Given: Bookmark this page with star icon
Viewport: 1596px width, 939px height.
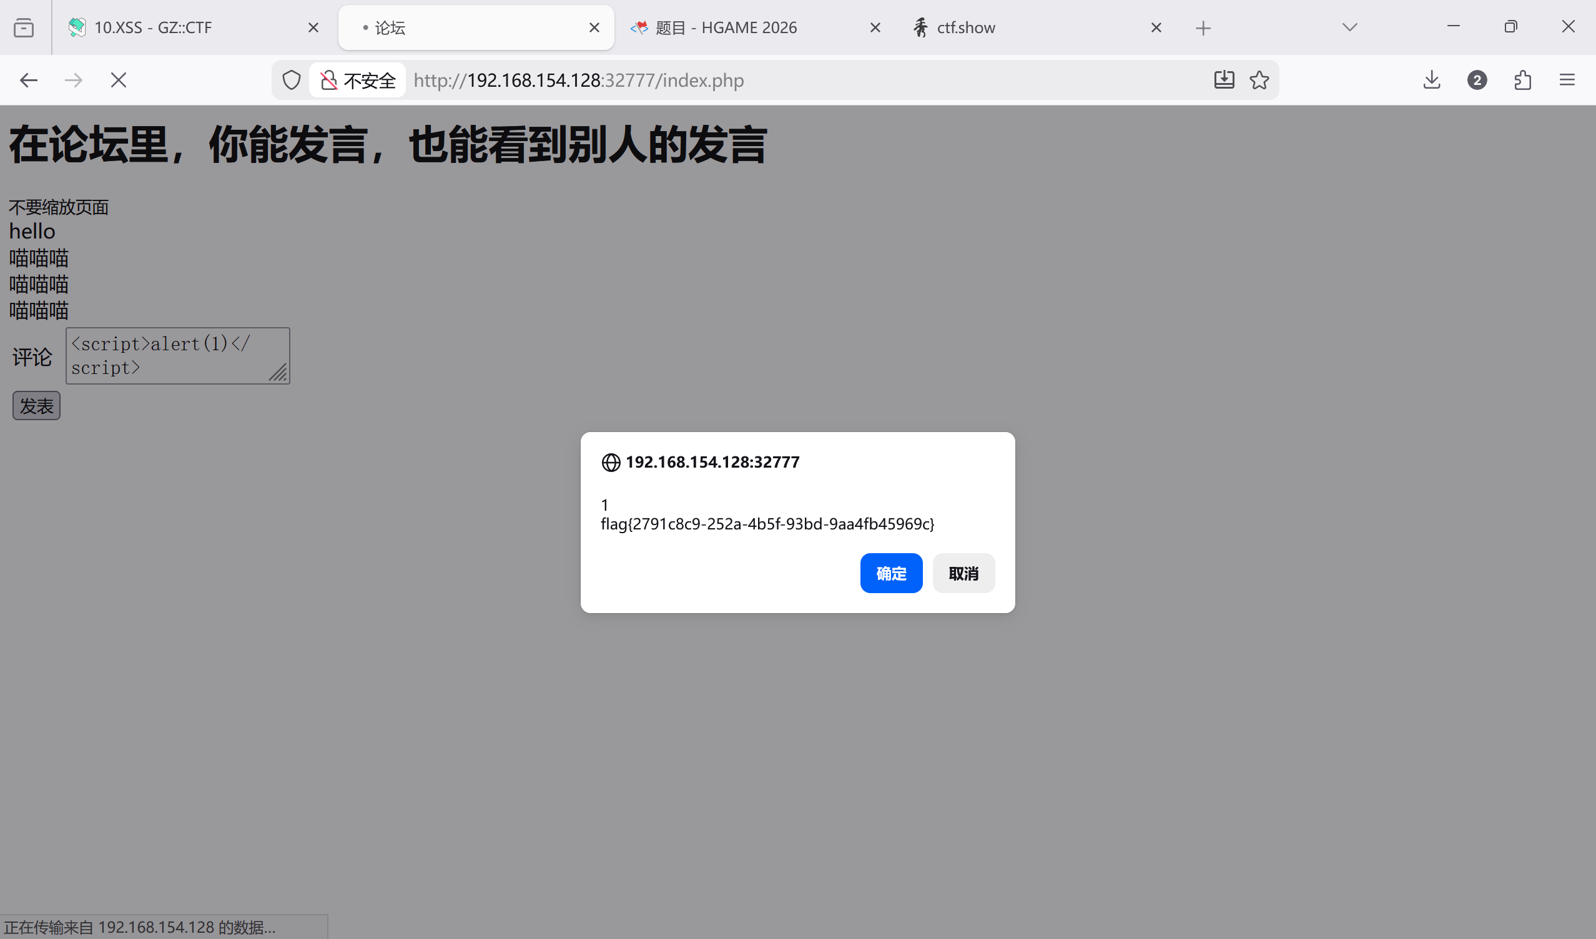Looking at the screenshot, I should pos(1259,81).
